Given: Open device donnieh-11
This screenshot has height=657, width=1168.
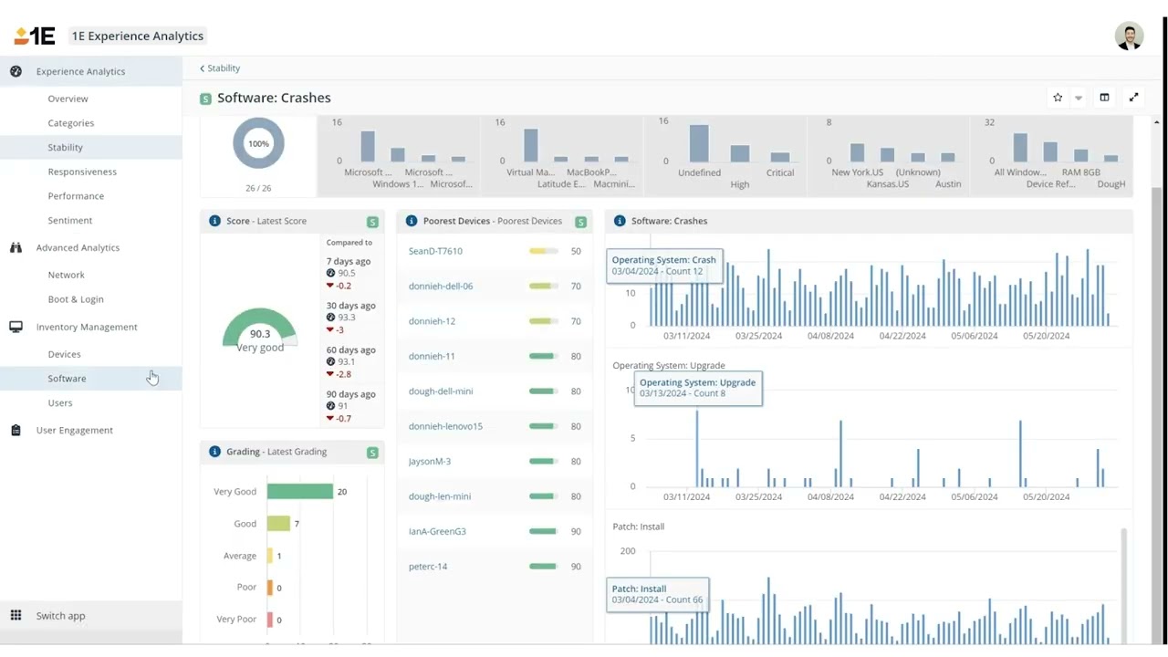Looking at the screenshot, I should pos(432,356).
